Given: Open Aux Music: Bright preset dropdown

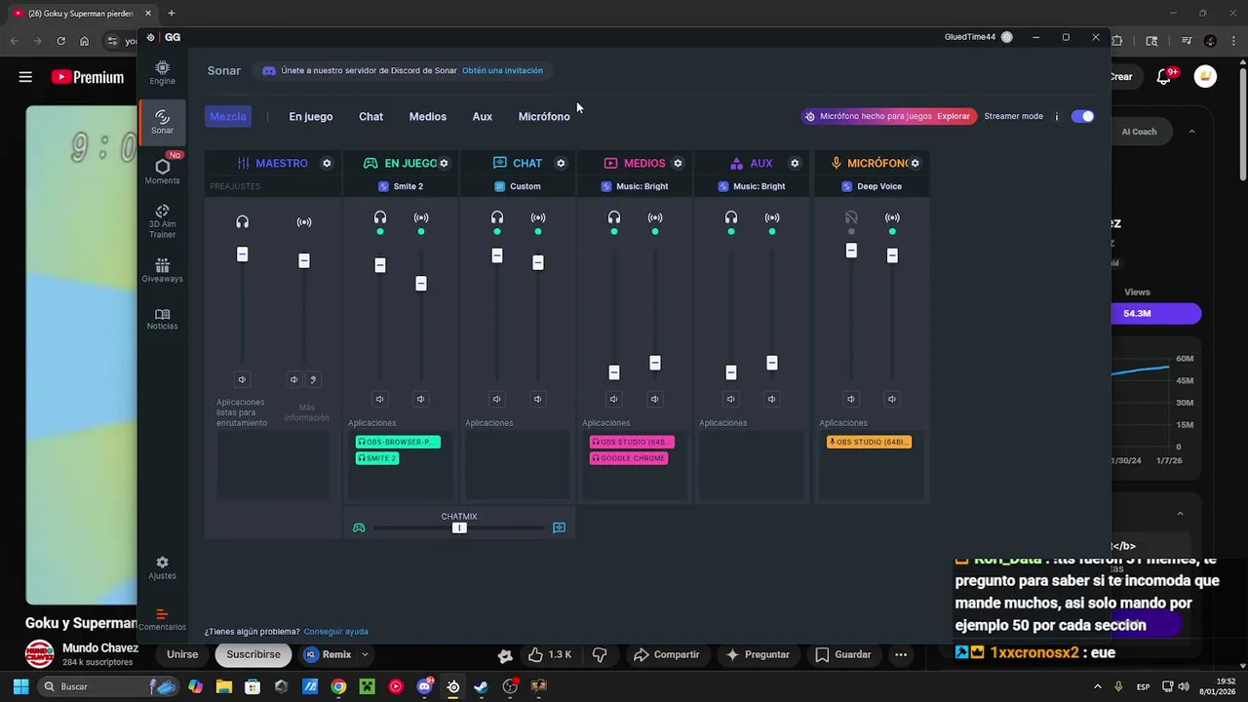Looking at the screenshot, I should (752, 186).
